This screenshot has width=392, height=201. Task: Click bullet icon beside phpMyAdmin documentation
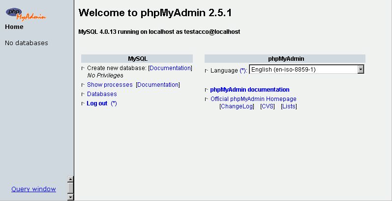(207, 90)
